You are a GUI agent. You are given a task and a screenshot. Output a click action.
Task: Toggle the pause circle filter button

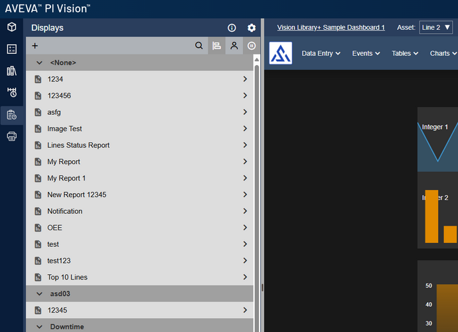251,46
